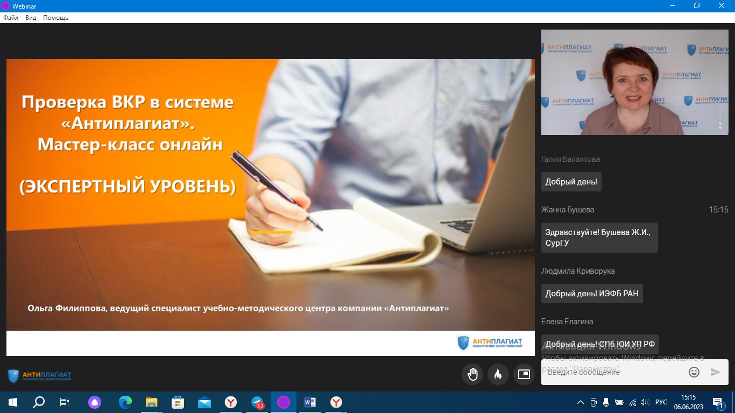Viewport: 735px width, 413px height.
Task: Select the presenter video thumbnail
Action: pos(635,82)
